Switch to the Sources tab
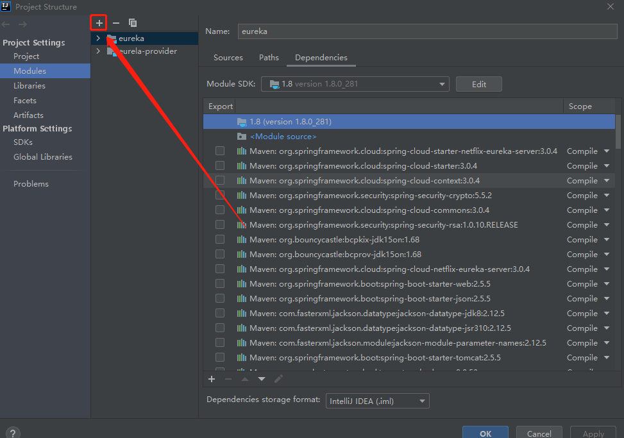 (x=228, y=58)
